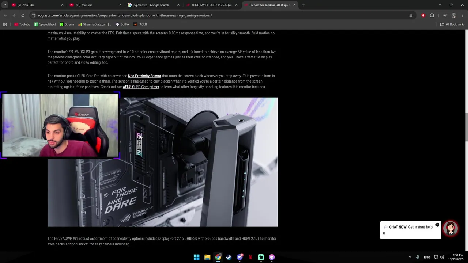
Task: Click the address bar URL
Action: coord(125,15)
